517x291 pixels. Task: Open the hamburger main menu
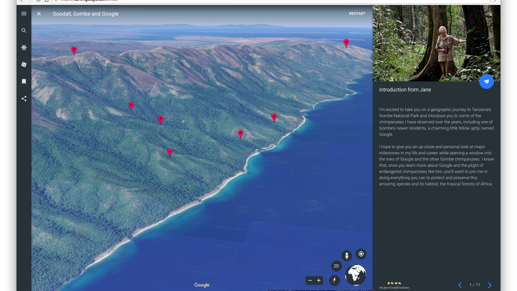[x=24, y=14]
